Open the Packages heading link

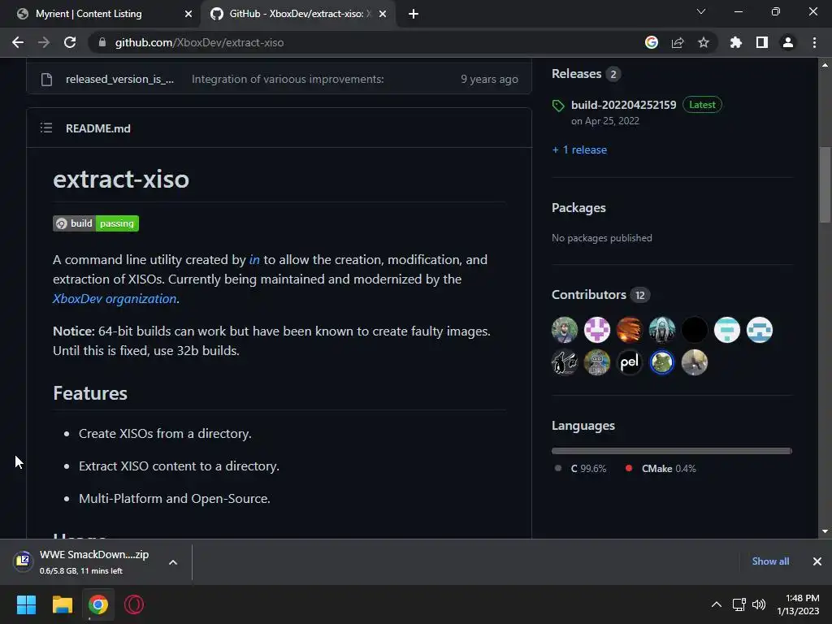tap(578, 207)
